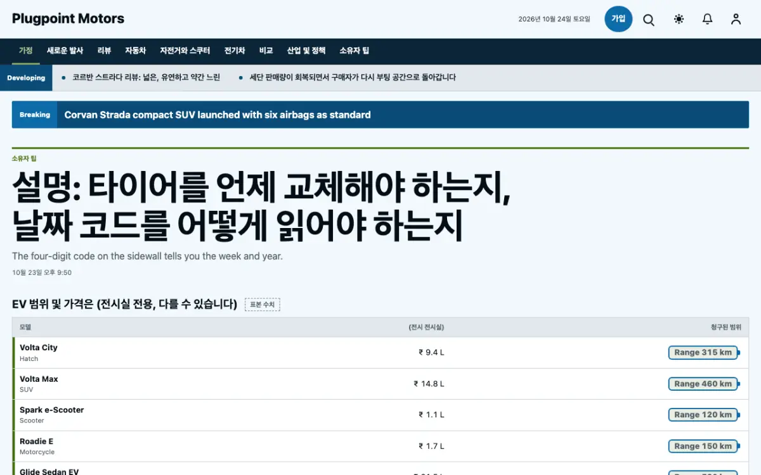
Task: Click the Range 150 km battery badge
Action: [703, 446]
